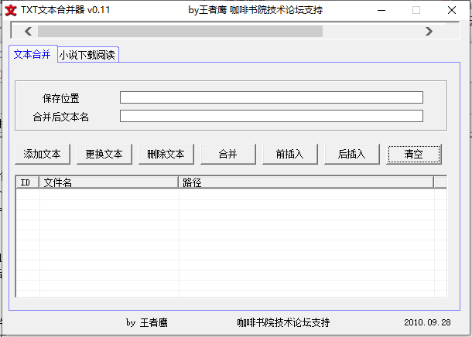The width and height of the screenshot is (472, 337).
Task: Focus the 保存位置 input field
Action: (x=271, y=97)
